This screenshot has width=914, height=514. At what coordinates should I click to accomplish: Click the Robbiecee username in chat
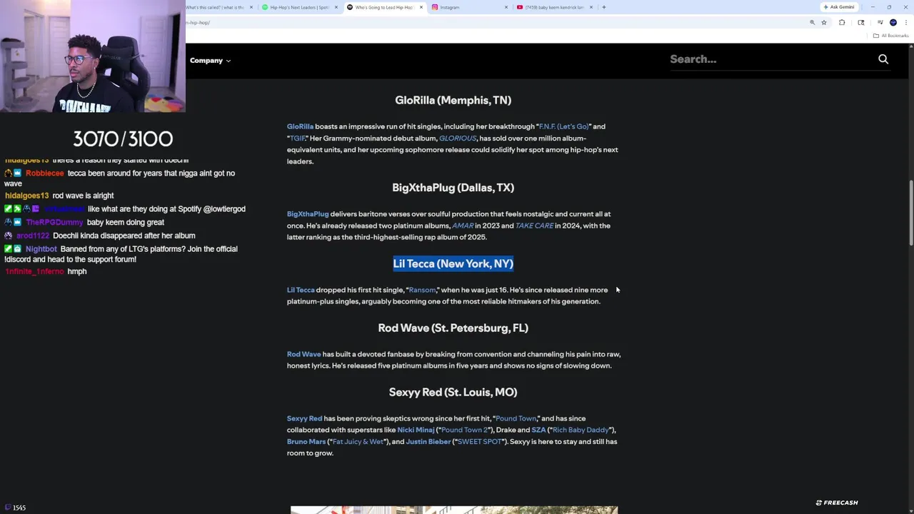(45, 173)
